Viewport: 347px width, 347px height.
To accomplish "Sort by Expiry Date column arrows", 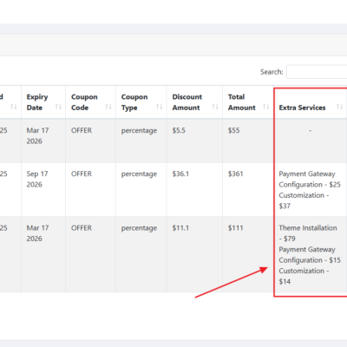I will coord(58,107).
